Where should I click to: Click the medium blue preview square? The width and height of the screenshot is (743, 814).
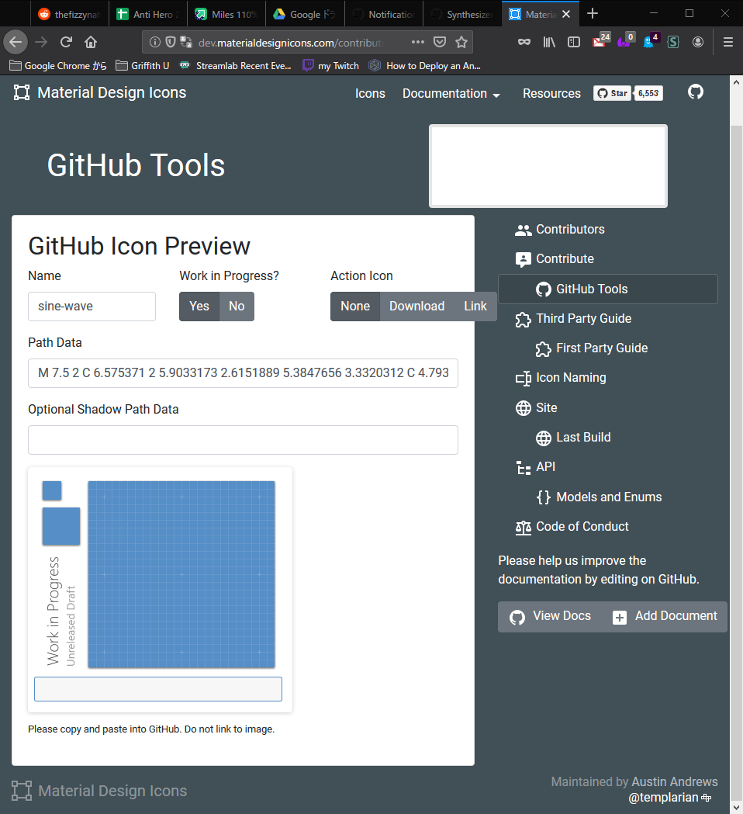tap(61, 526)
